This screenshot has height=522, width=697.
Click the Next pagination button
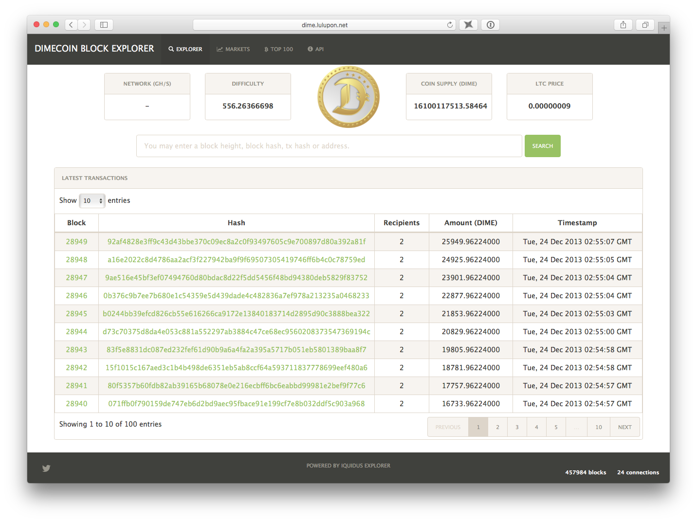pos(625,427)
